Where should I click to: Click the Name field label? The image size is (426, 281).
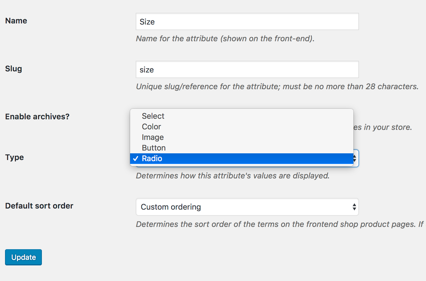coord(16,20)
